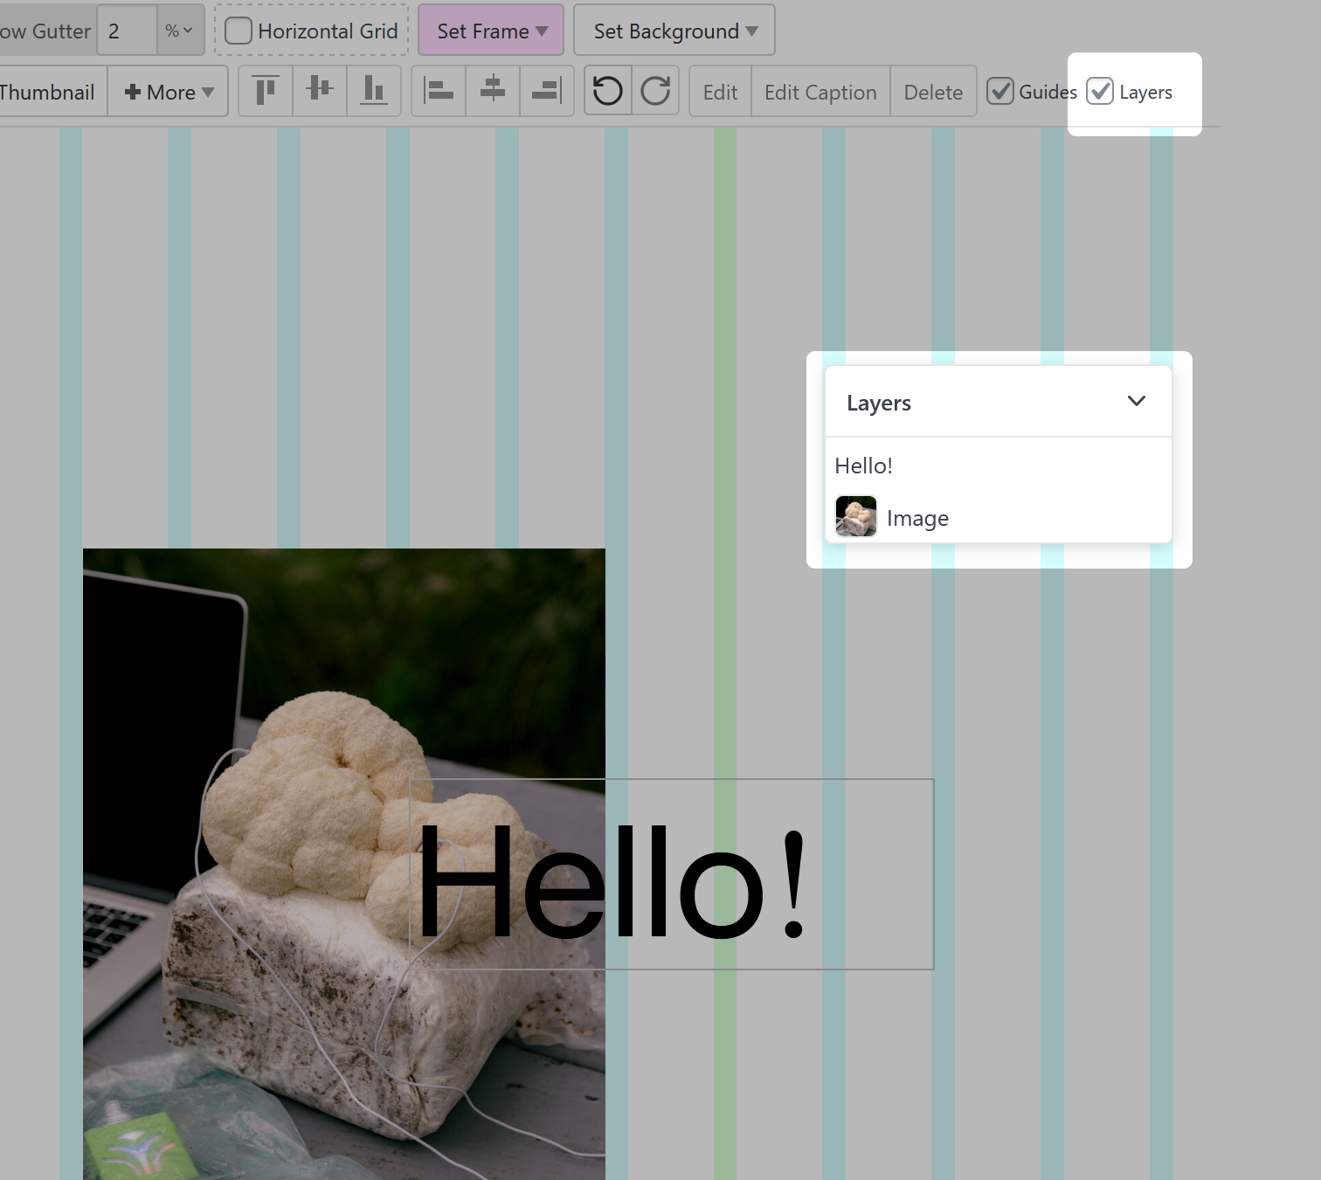Align selection to the right edge
Image resolution: width=1321 pixels, height=1180 pixels.
coord(547,91)
